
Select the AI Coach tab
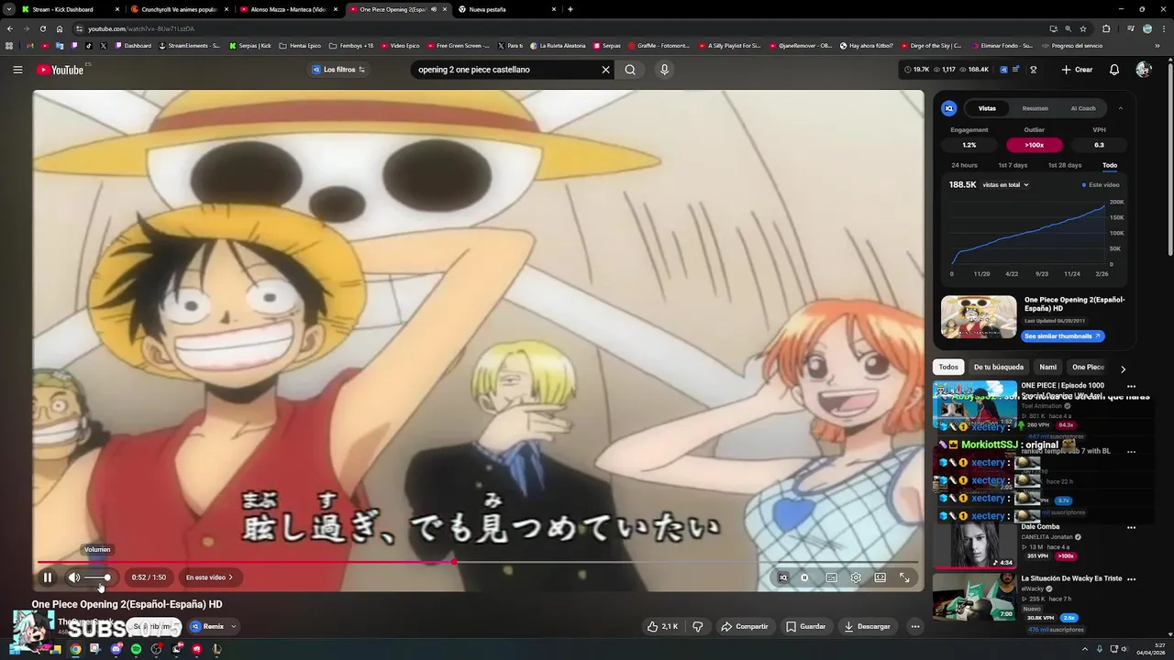(x=1083, y=108)
